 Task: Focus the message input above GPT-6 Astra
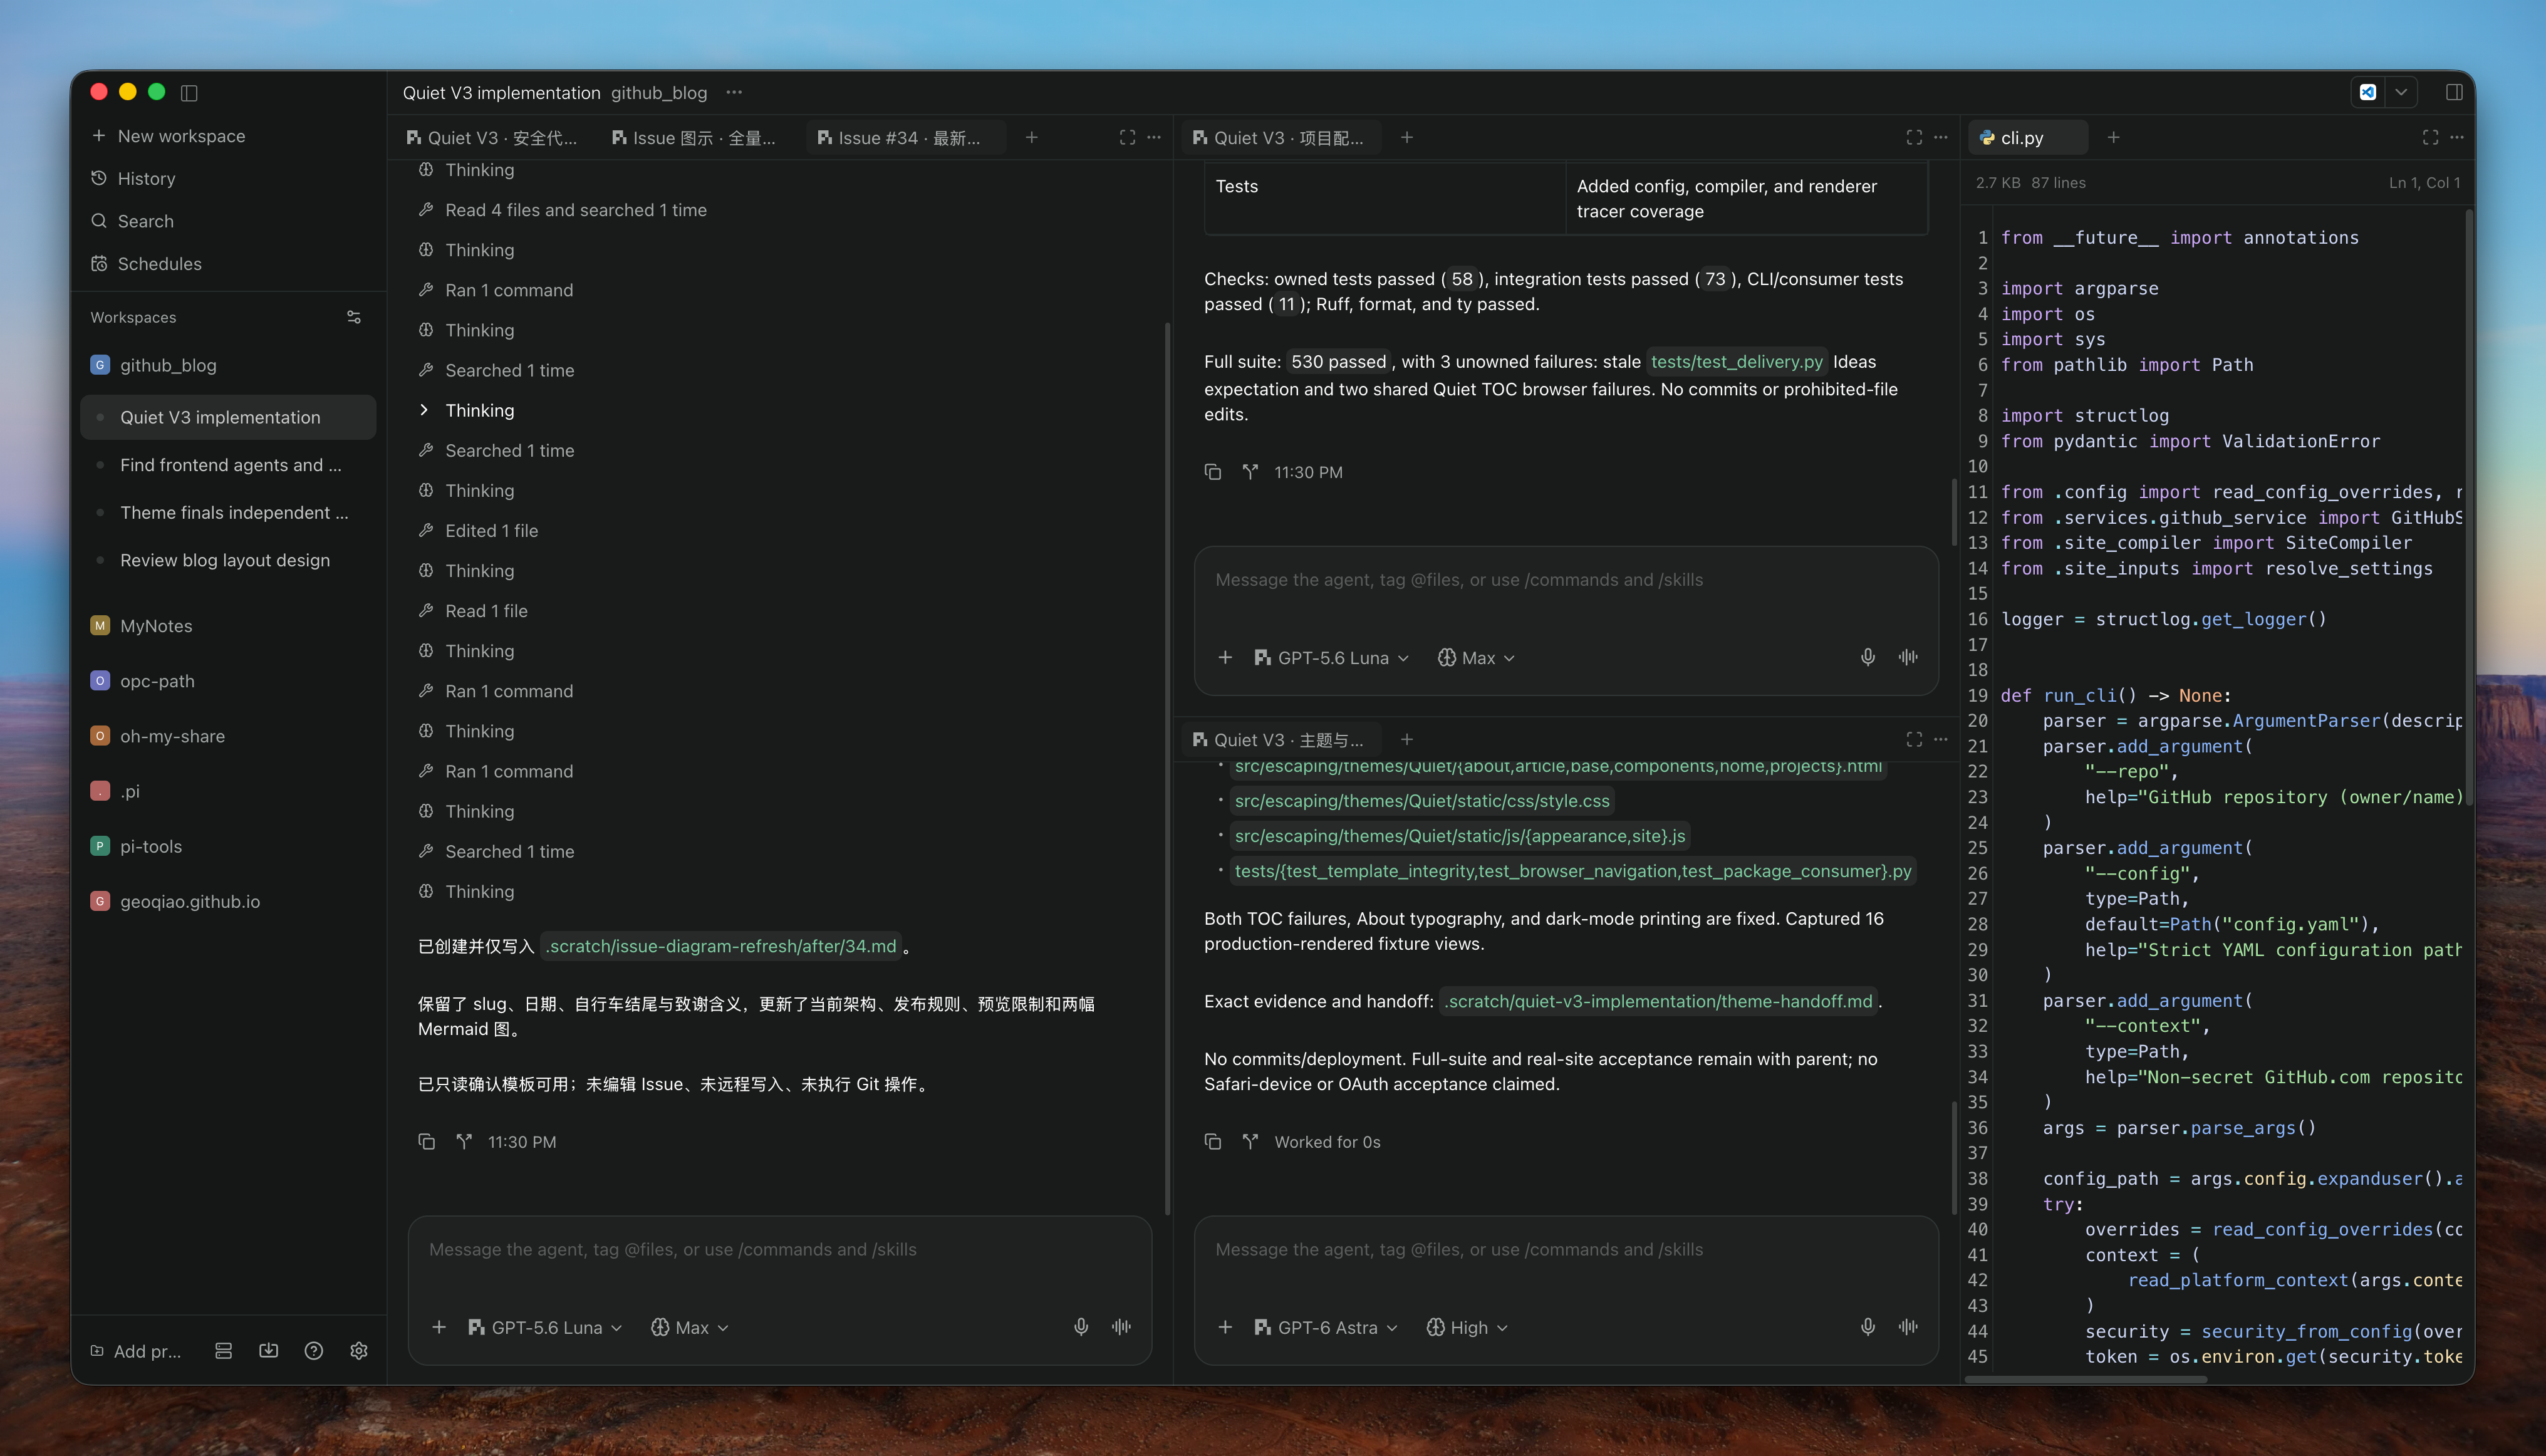tap(1566, 1250)
